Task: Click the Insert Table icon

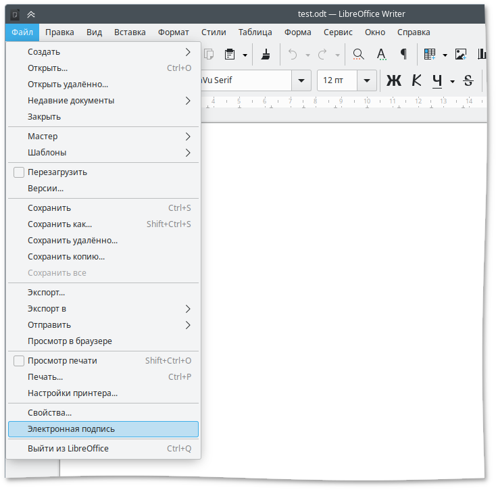Action: [430, 55]
